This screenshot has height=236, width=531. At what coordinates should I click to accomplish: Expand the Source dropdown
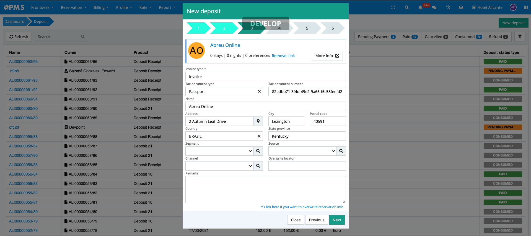click(333, 151)
